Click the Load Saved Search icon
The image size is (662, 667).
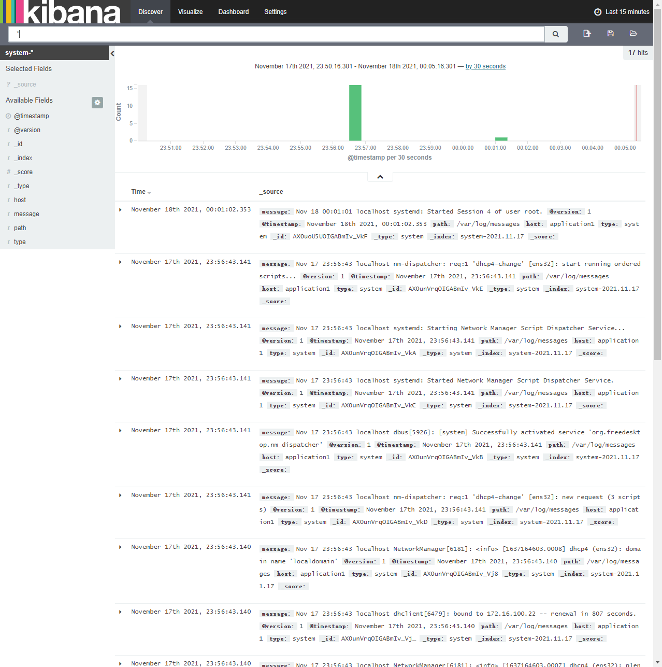(x=633, y=34)
